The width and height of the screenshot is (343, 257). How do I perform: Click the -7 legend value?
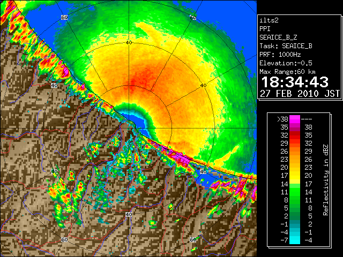pos(284,240)
